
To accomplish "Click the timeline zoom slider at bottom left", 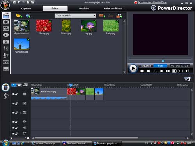I will coord(19,138).
